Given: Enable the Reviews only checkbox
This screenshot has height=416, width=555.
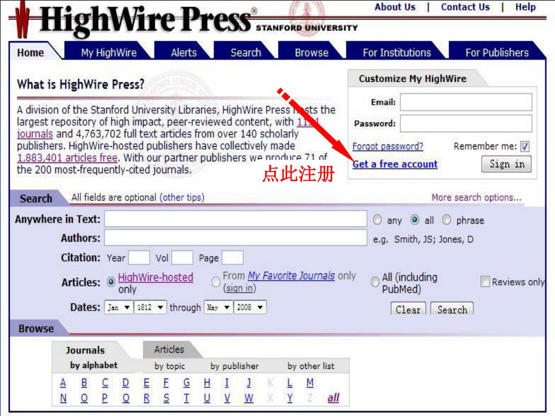Looking at the screenshot, I should [485, 282].
